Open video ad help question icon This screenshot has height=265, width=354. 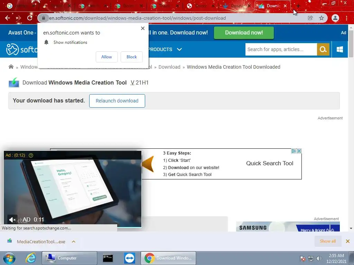pos(31,155)
